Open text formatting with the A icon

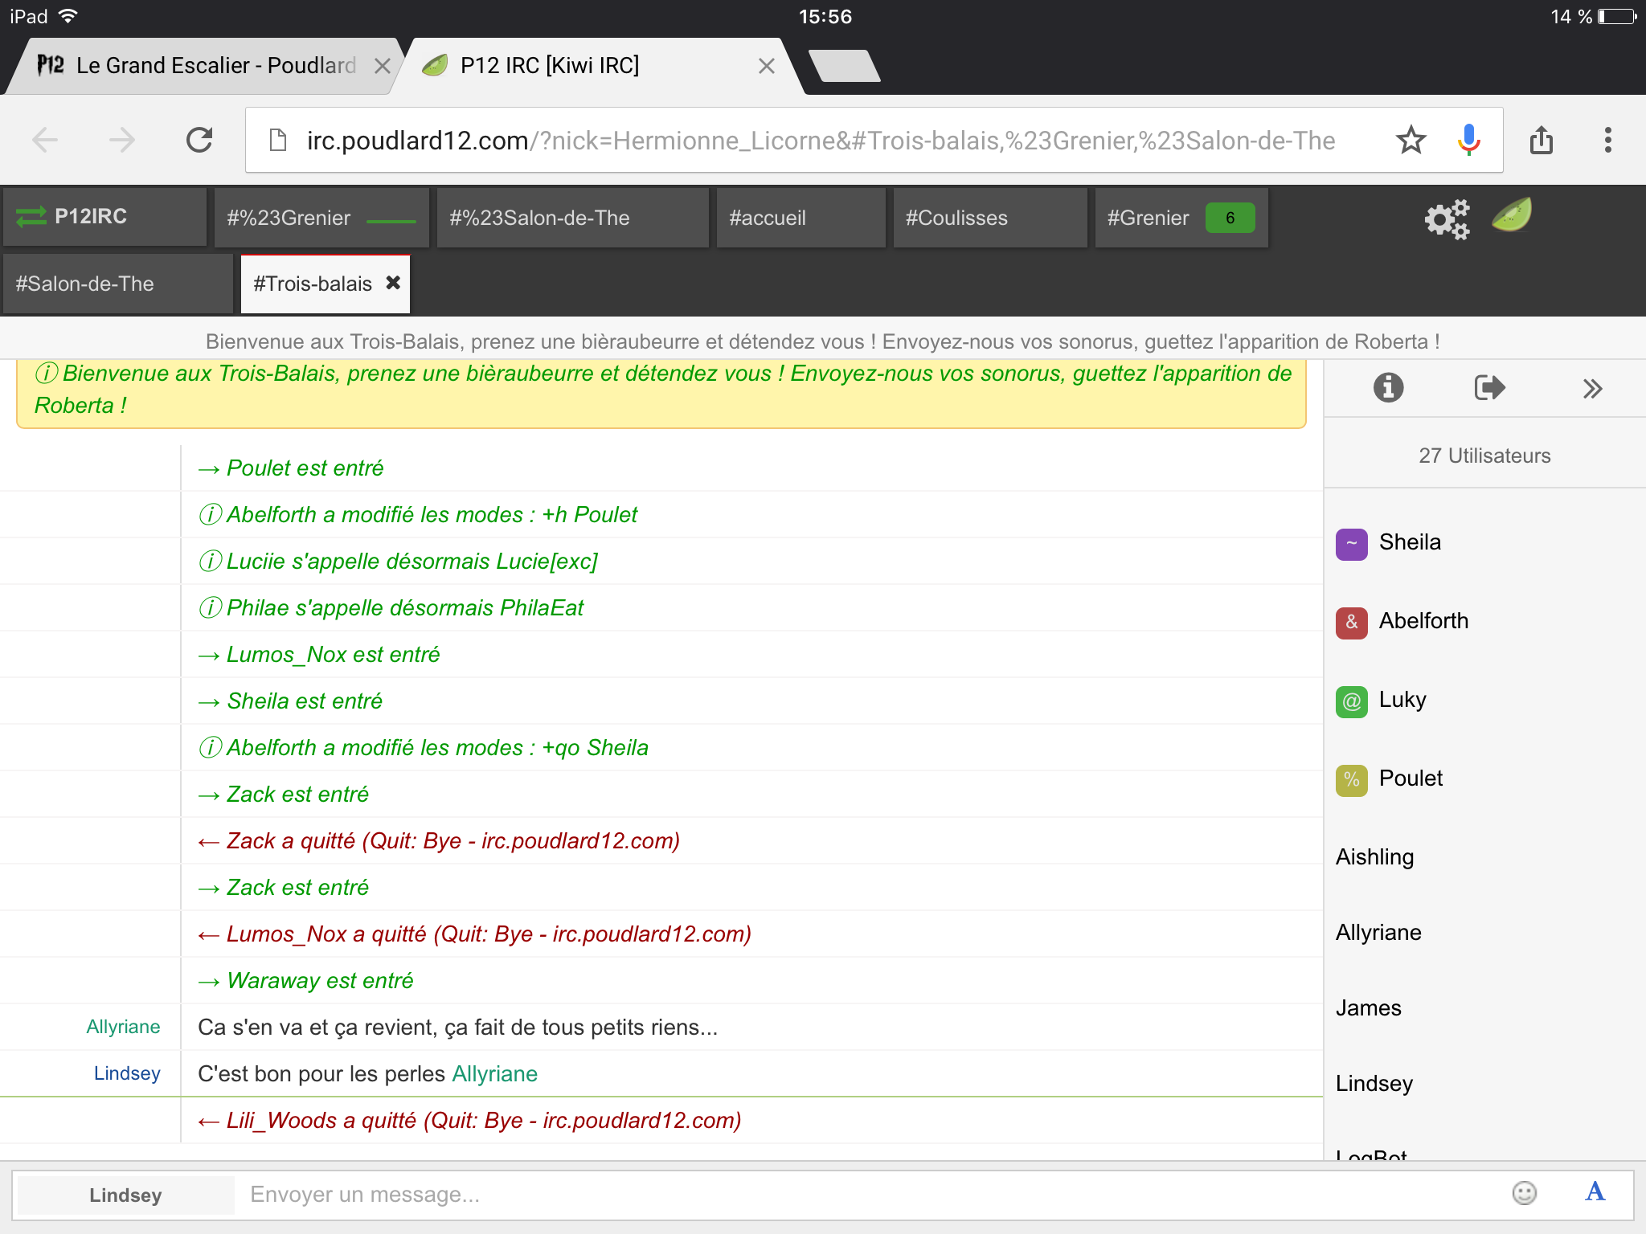1595,1191
